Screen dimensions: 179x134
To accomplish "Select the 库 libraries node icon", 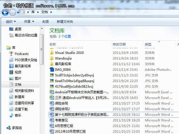I will pos(9,48).
